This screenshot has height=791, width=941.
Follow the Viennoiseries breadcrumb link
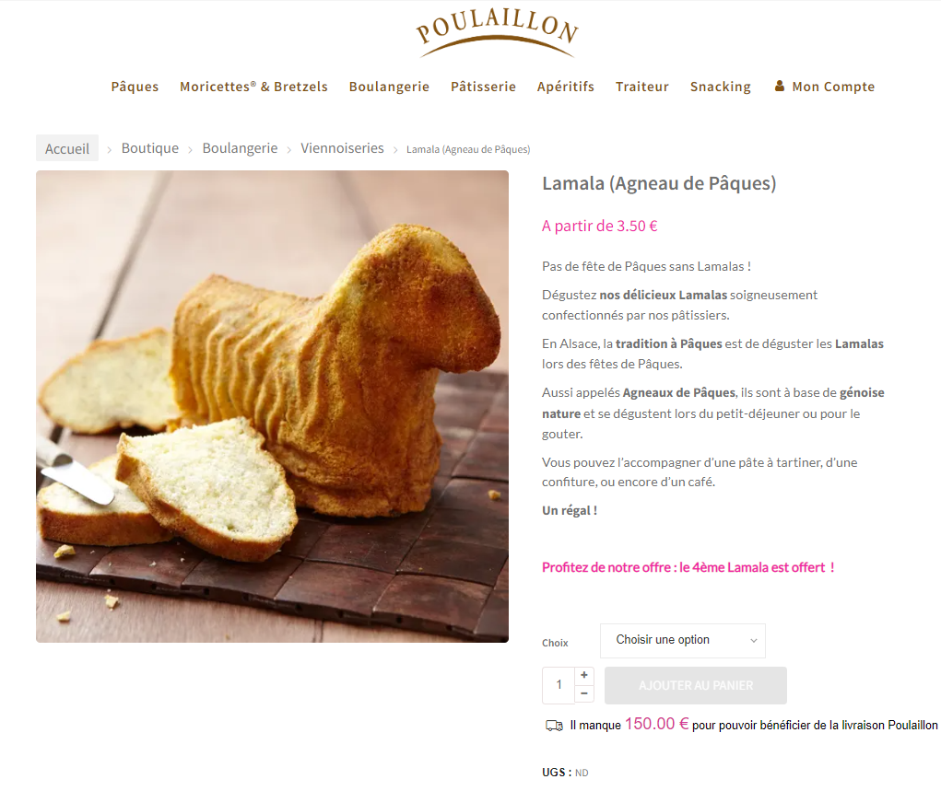(x=342, y=148)
